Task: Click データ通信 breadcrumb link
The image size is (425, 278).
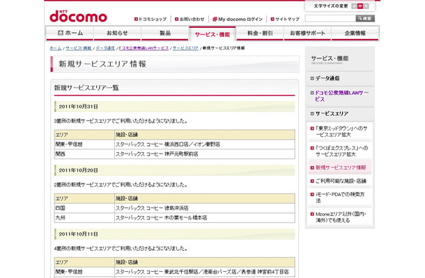Action: click(105, 48)
